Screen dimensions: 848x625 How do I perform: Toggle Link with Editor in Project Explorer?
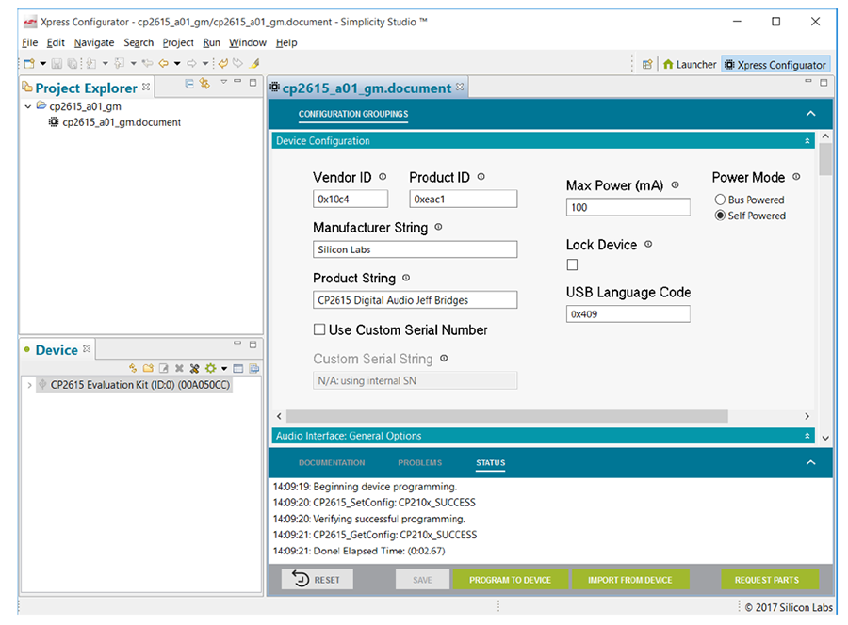point(204,83)
